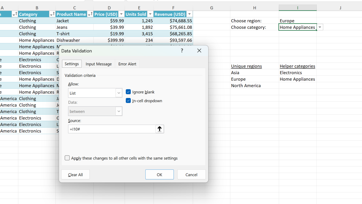
Task: Open the Product Name column filter button
Action: 90,14
